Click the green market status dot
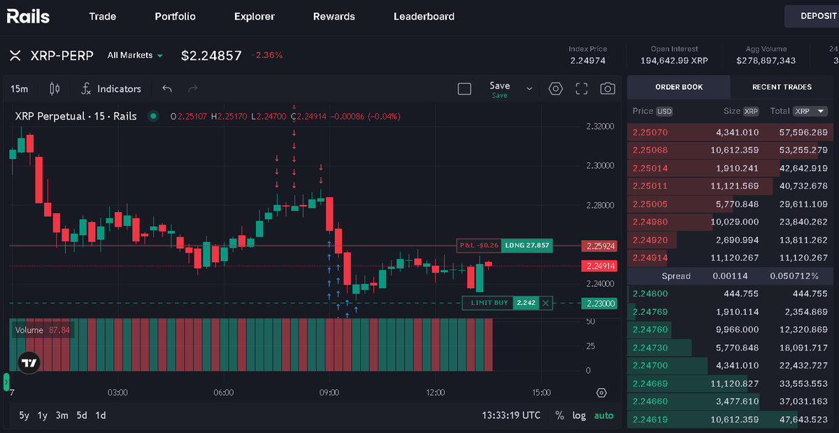This screenshot has width=839, height=433. point(152,116)
